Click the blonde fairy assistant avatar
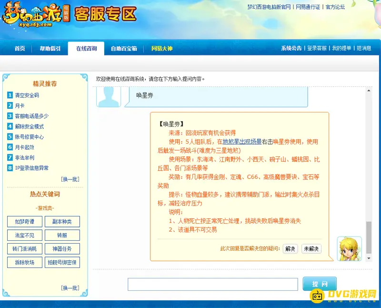 click(x=350, y=248)
